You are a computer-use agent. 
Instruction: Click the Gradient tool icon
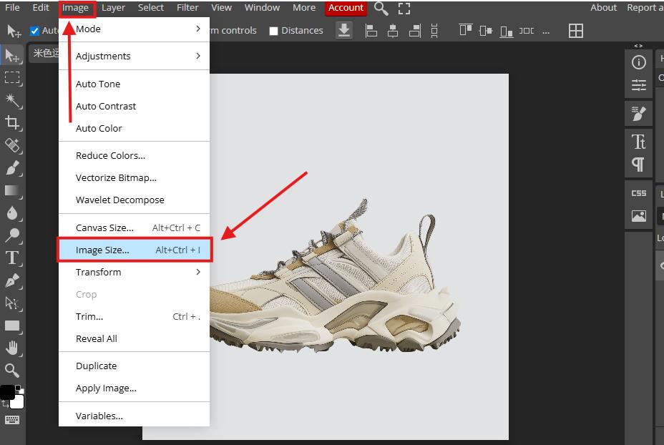12,190
